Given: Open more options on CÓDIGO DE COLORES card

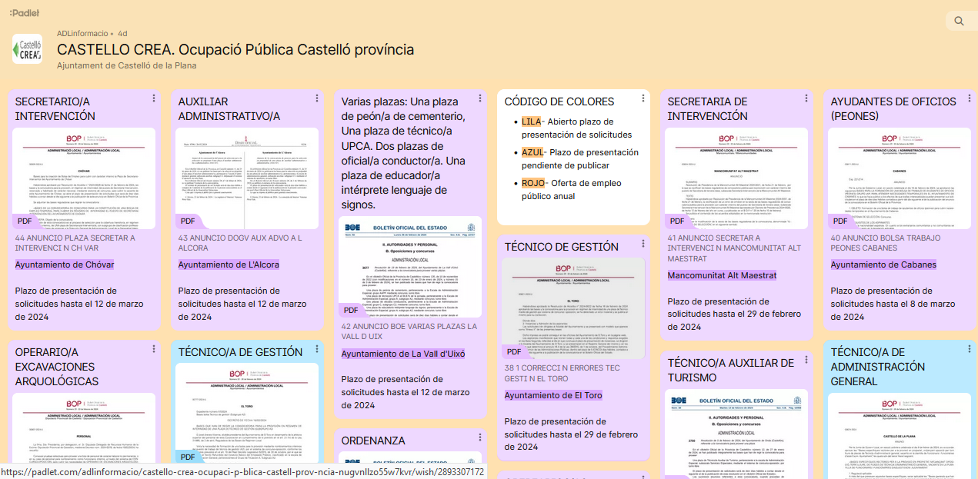Looking at the screenshot, I should [x=643, y=98].
